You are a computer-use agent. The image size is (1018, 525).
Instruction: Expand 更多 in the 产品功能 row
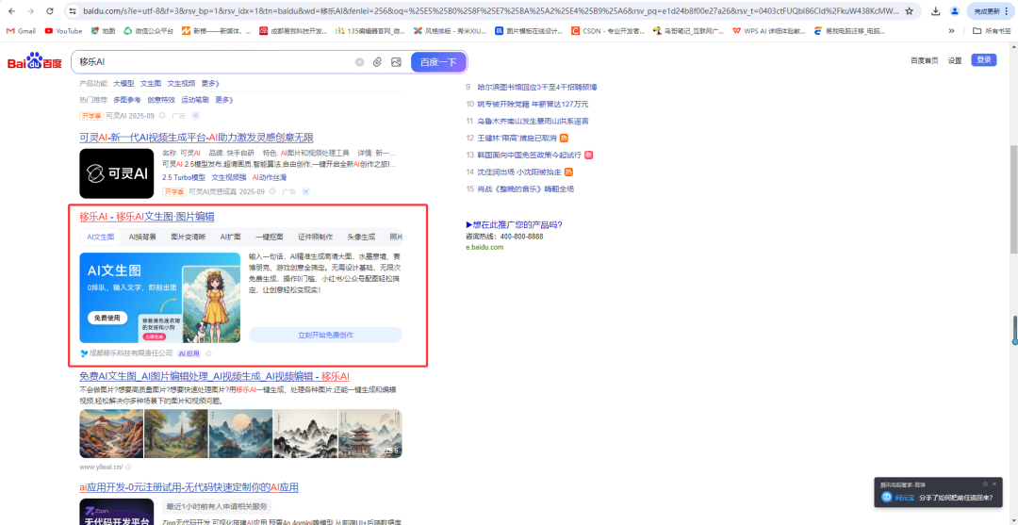[210, 84]
